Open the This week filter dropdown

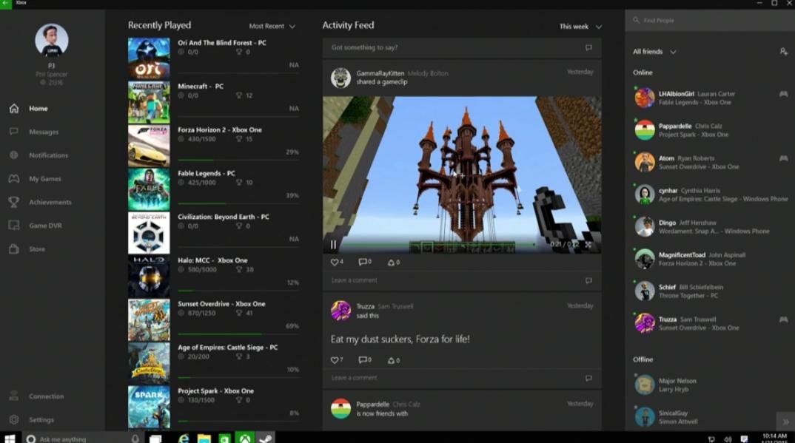[580, 27]
